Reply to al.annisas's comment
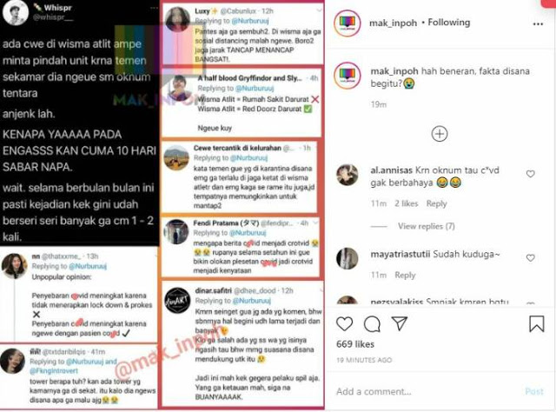 [436, 203]
